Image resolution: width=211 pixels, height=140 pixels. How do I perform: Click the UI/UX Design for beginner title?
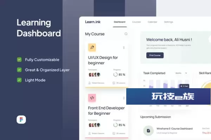point(103,60)
